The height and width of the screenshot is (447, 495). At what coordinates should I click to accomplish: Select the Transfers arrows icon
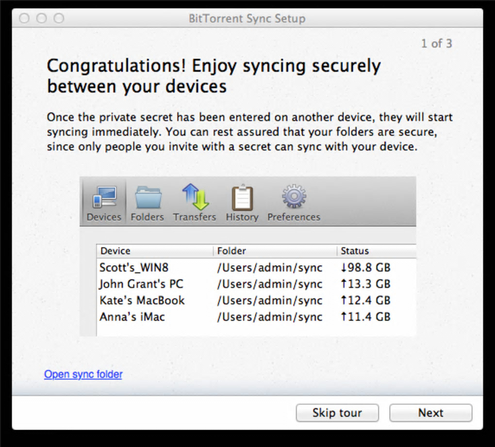coord(195,197)
